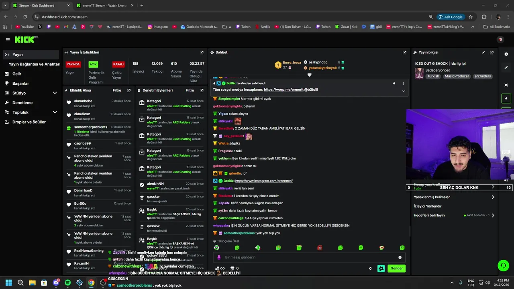This screenshot has width=514, height=289.
Task: Open All Bookmarks folder
Action: click(497, 27)
